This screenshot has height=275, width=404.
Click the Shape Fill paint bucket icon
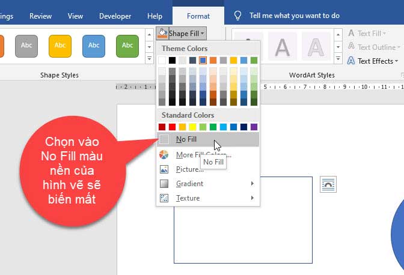coord(162,34)
